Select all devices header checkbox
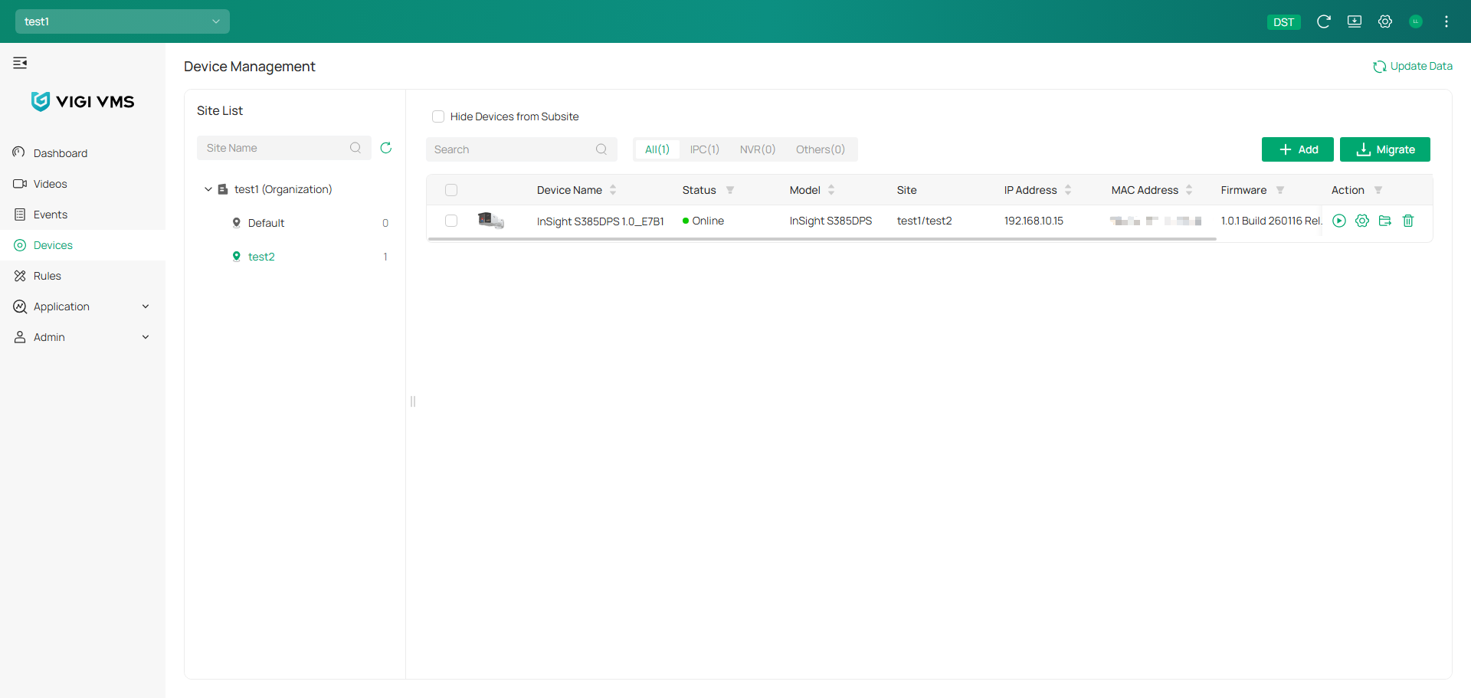Screen dimensions: 1471x698 tap(451, 190)
